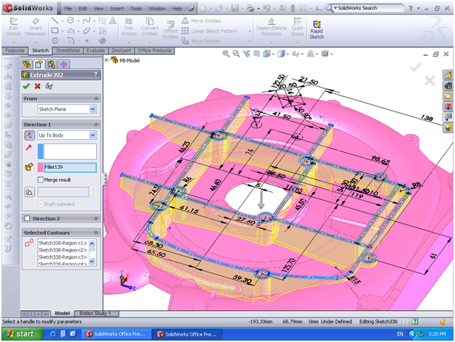The image size is (455, 342).
Task: Open Display/Delete Relations tool
Action: click(x=271, y=27)
